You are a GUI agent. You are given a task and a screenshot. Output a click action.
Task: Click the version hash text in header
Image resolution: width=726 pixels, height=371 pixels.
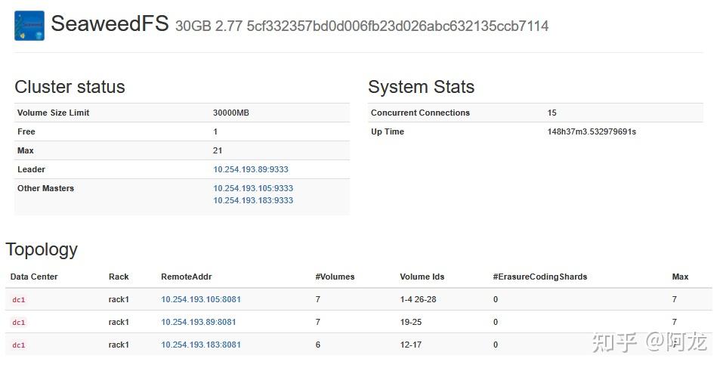pos(397,26)
